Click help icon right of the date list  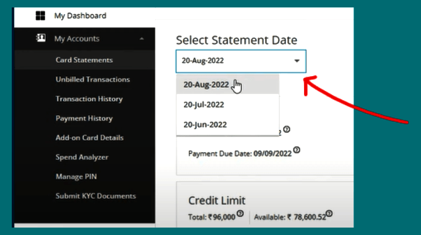click(287, 129)
